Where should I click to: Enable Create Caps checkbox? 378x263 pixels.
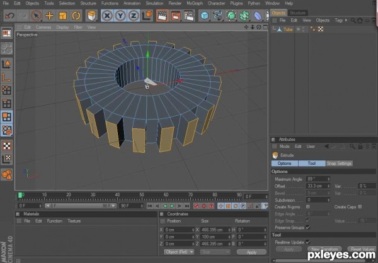coord(360,206)
